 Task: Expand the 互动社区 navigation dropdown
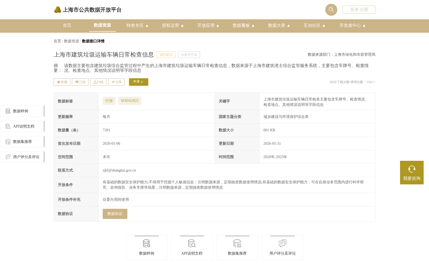coord(315,25)
